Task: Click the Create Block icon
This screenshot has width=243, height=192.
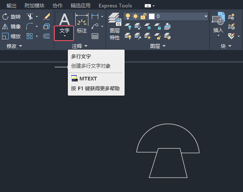Action: pyautogui.click(x=231, y=16)
